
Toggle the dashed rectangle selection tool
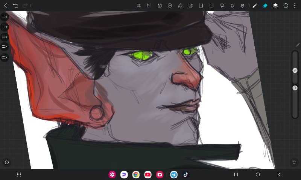pyautogui.click(x=211, y=6)
